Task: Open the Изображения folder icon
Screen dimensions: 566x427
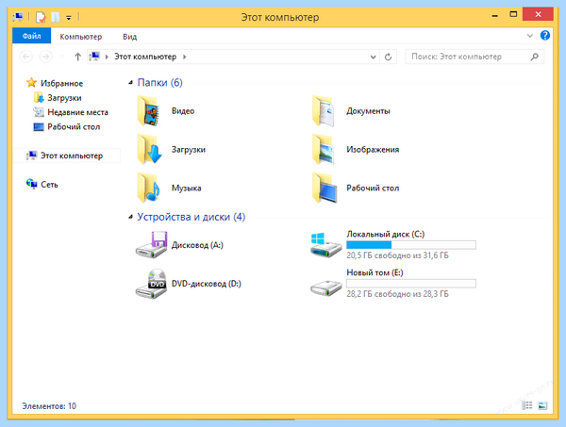Action: point(323,149)
